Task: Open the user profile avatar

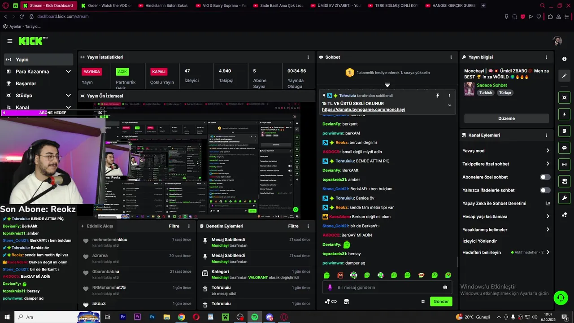Action: click(557, 41)
